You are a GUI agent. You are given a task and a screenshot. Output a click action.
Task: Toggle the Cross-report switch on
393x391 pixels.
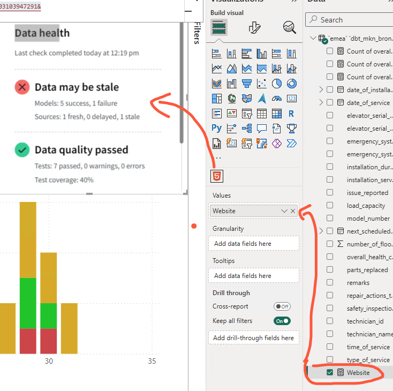[282, 306]
